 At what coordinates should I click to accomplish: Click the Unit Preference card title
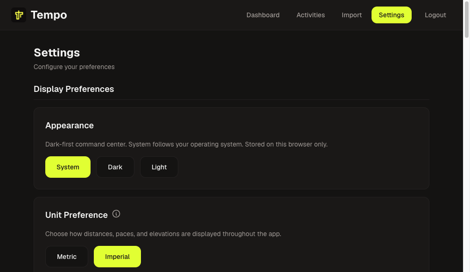77,215
